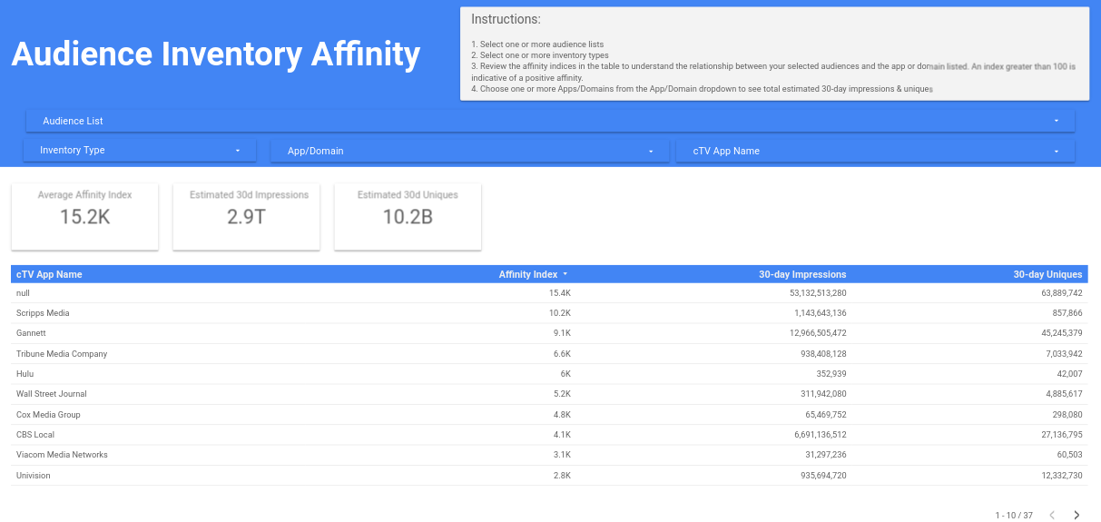Open the cTV App Name dropdown filter

(875, 151)
